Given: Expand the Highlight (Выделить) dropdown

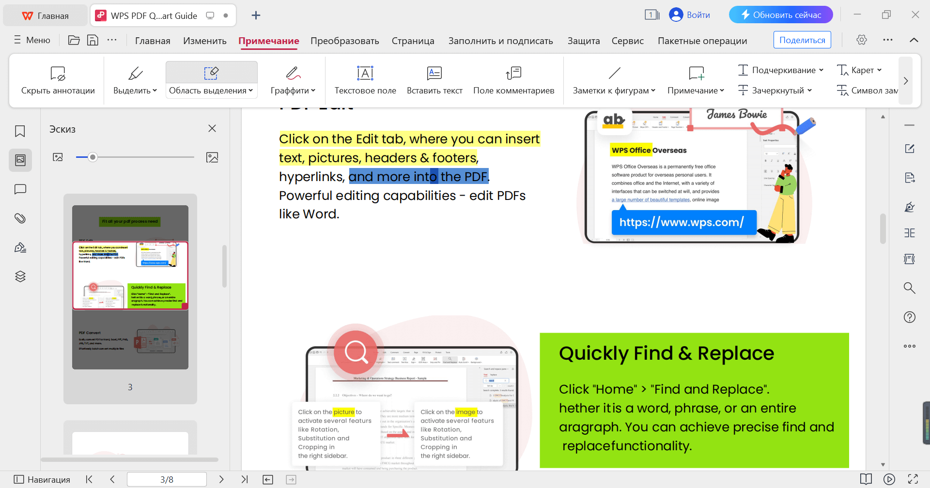Looking at the screenshot, I should click(155, 91).
